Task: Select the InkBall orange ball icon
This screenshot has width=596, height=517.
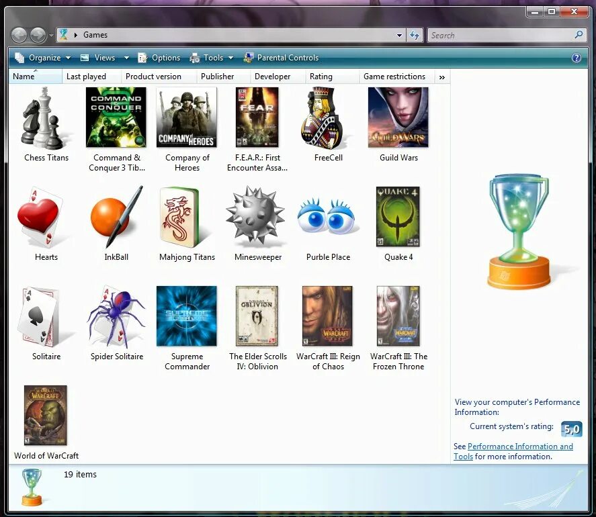Action: [116, 218]
